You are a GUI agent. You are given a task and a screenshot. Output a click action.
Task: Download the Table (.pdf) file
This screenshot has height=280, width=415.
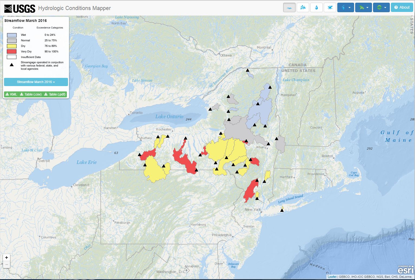[55, 94]
